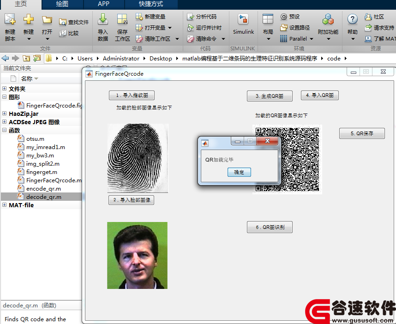
Task: Select img_split2.m in the file list
Action: tap(42, 164)
